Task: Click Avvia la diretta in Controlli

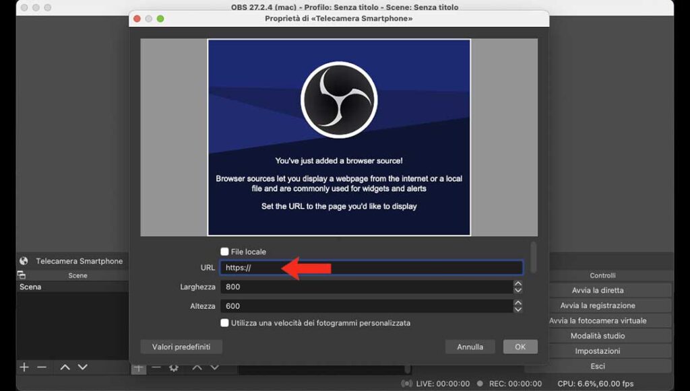Action: pos(610,291)
